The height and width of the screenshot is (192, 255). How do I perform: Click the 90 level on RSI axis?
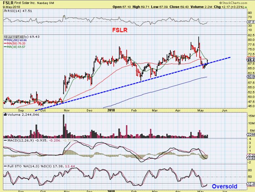coord(250,13)
